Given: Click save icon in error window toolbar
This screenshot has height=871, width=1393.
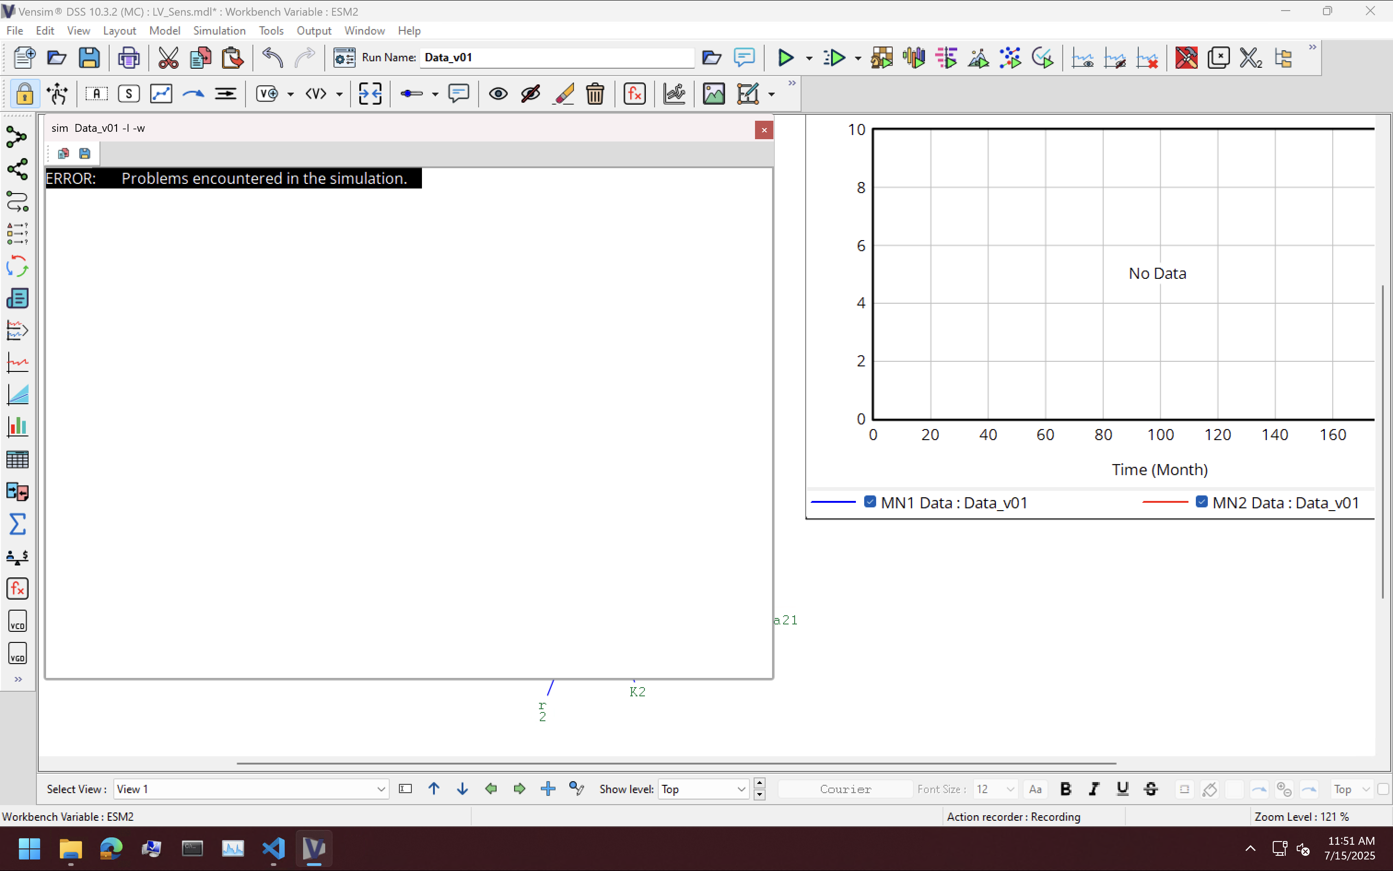Looking at the screenshot, I should pyautogui.click(x=85, y=153).
